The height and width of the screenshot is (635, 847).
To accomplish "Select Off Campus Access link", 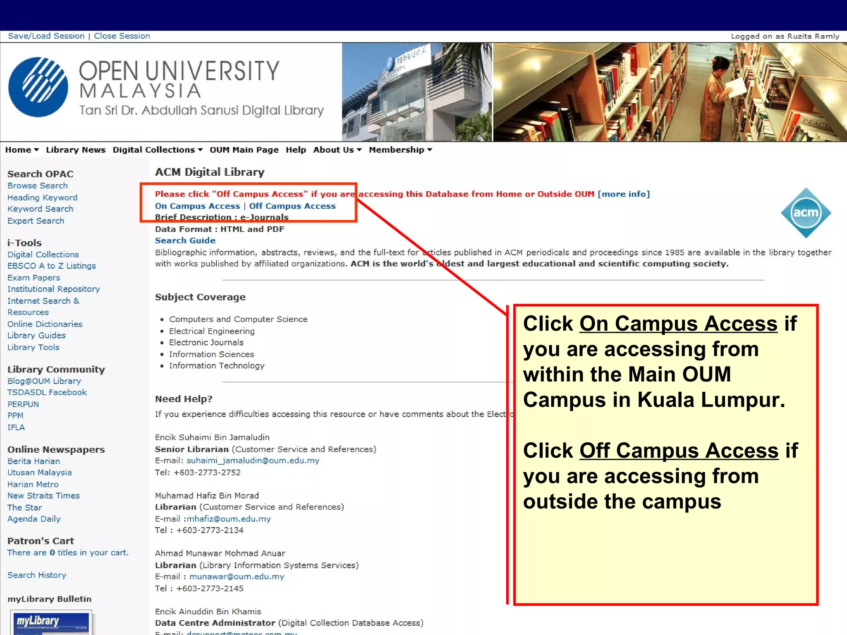I will point(292,206).
